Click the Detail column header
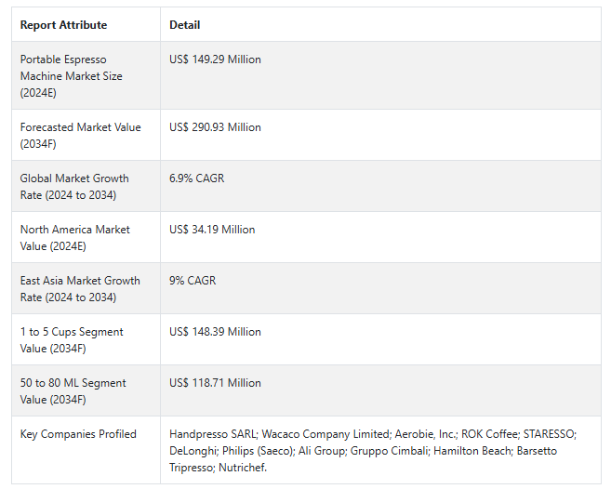 point(185,25)
